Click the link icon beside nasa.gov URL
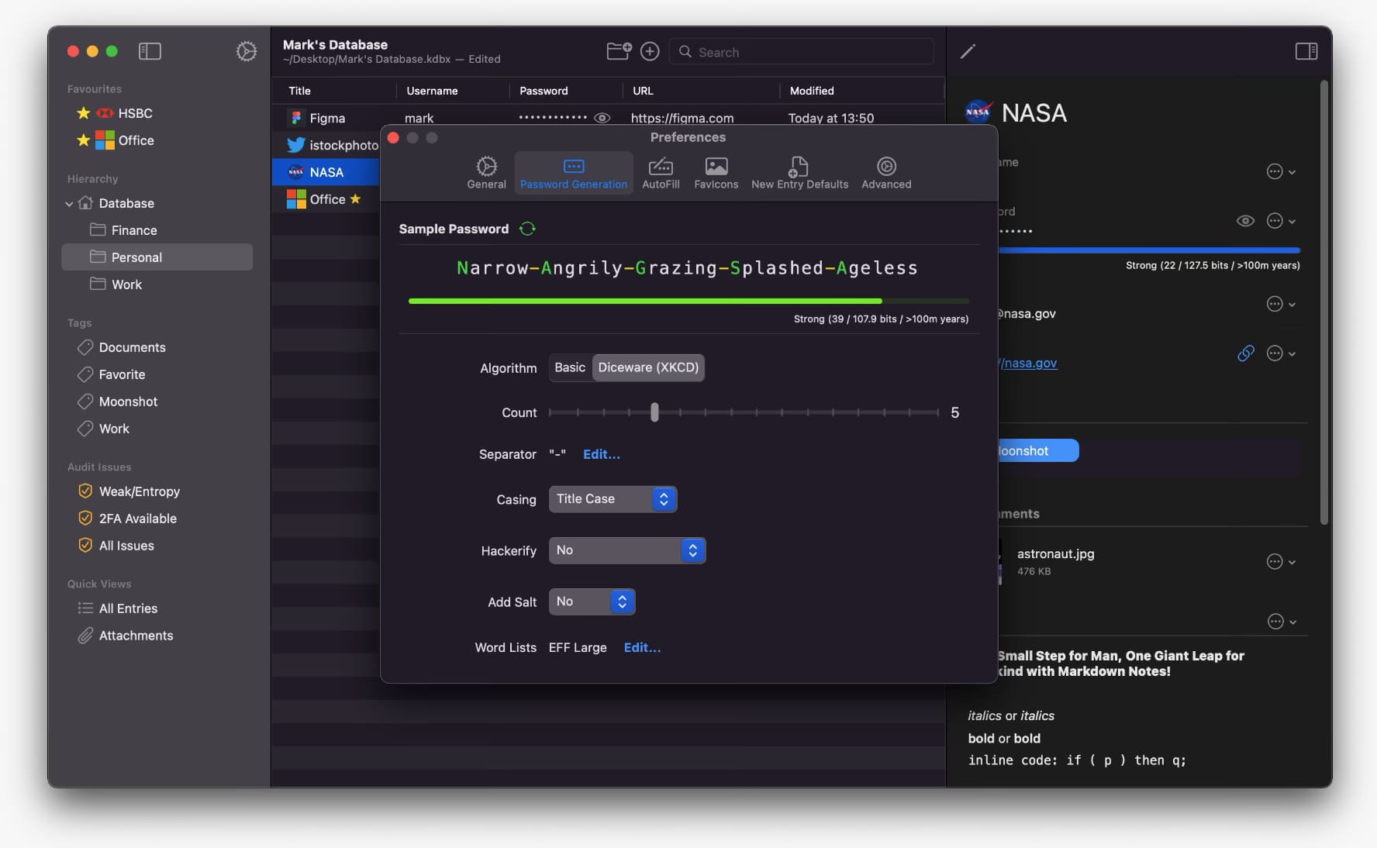 tap(1245, 353)
